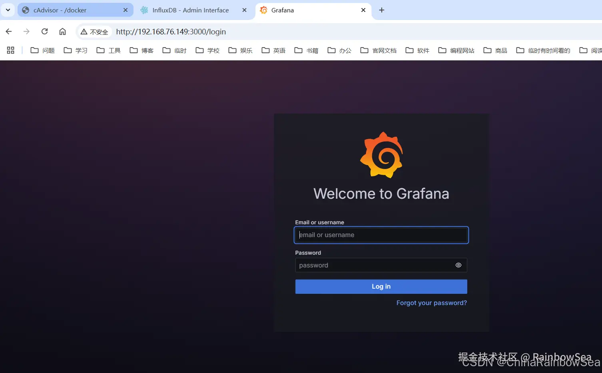
Task: Click the Password label text
Action: (308, 253)
